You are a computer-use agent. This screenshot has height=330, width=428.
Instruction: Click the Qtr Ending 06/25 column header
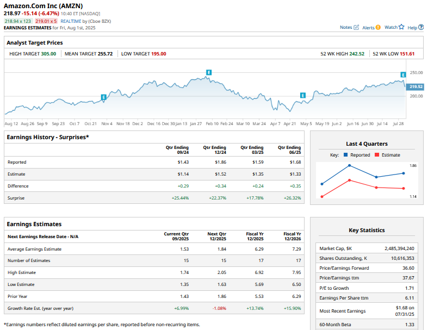tap(289, 150)
